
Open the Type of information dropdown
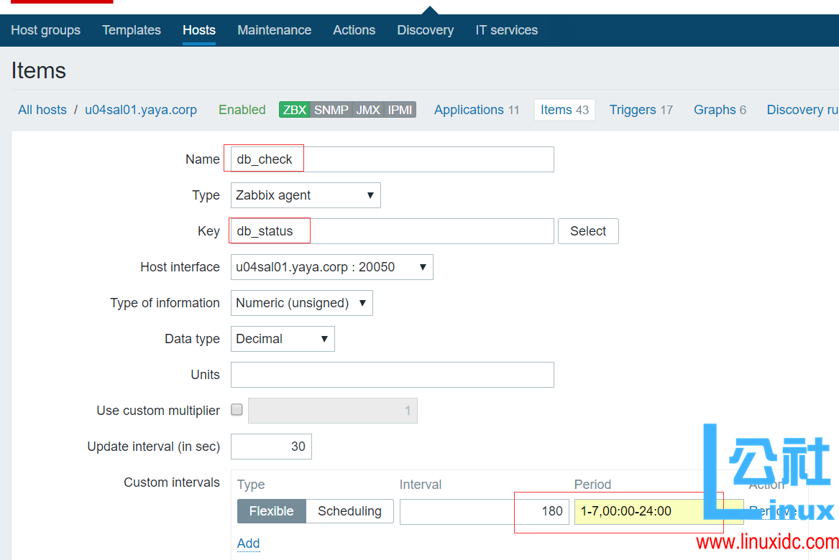pyautogui.click(x=301, y=302)
